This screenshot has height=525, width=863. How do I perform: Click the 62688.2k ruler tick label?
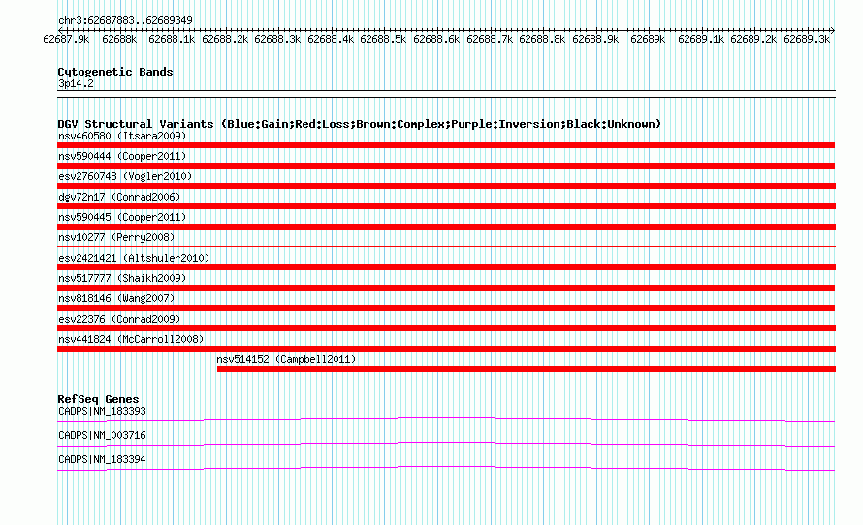[x=225, y=39]
